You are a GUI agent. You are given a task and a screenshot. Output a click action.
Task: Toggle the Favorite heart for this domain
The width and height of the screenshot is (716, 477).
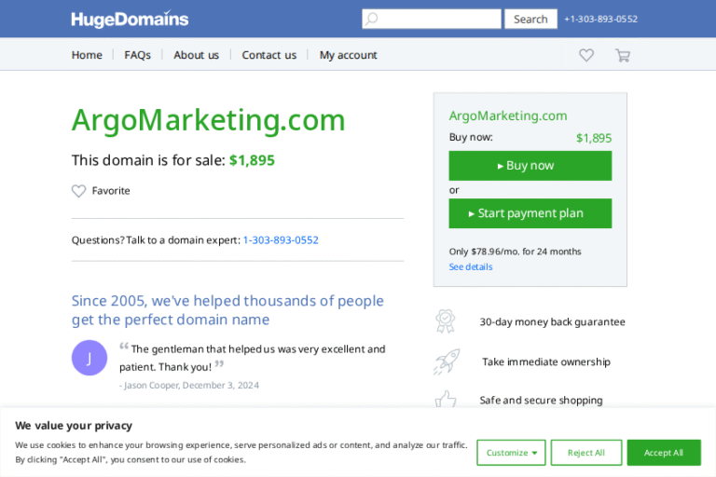point(79,191)
